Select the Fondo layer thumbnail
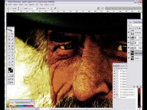The width and height of the screenshot is (147, 110). (x=132, y=58)
